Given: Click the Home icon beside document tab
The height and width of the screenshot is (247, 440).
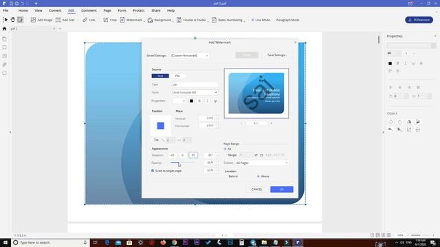Looking at the screenshot, I should (x=4, y=29).
